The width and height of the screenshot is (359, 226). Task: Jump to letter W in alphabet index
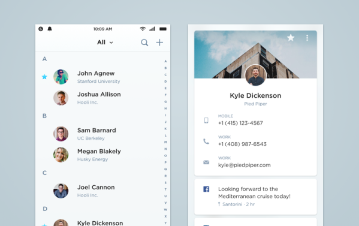165,209
